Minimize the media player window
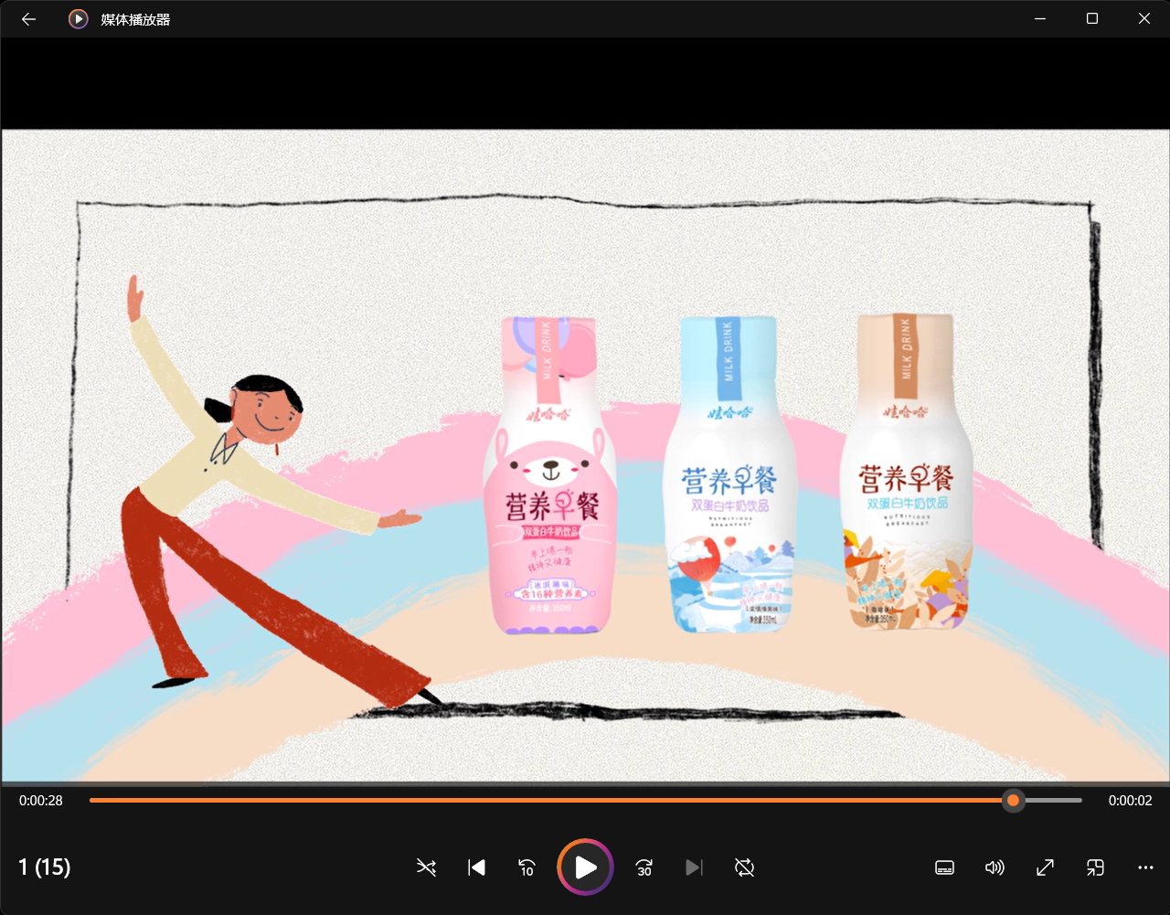Viewport: 1170px width, 915px height. point(1039,18)
